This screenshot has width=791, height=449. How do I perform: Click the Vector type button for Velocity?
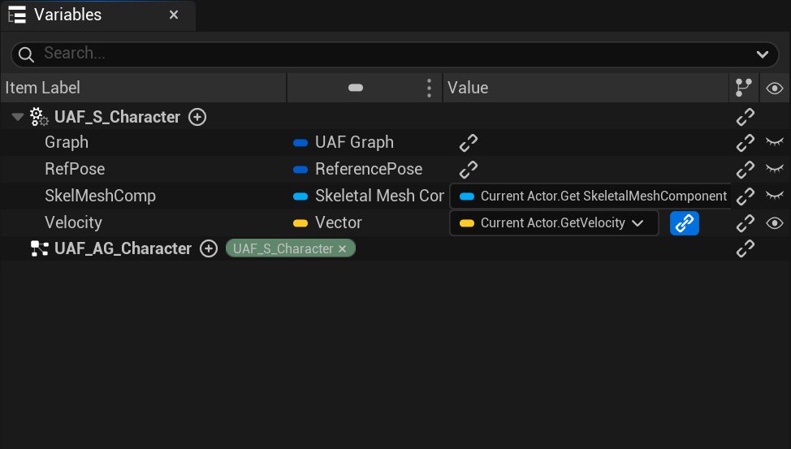click(x=338, y=222)
